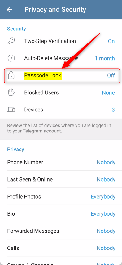The image size is (122, 265).
Task: Click the key icon for Two-Step Verification
Action: (x=11, y=41)
